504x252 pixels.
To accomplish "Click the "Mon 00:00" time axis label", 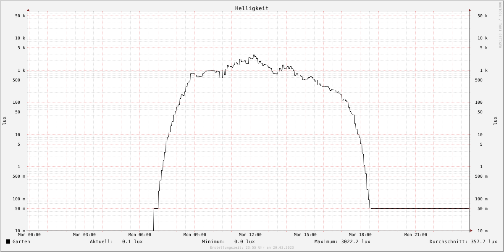I will coord(29,235).
